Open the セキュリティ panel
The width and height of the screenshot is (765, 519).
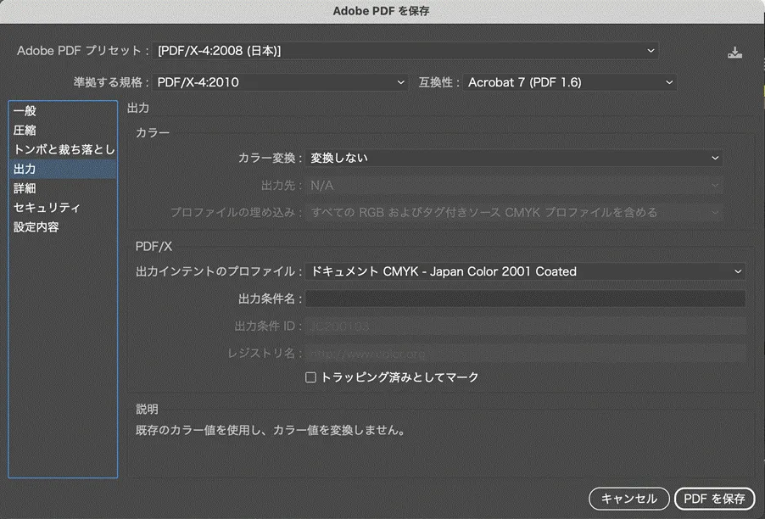pyautogui.click(x=42, y=208)
